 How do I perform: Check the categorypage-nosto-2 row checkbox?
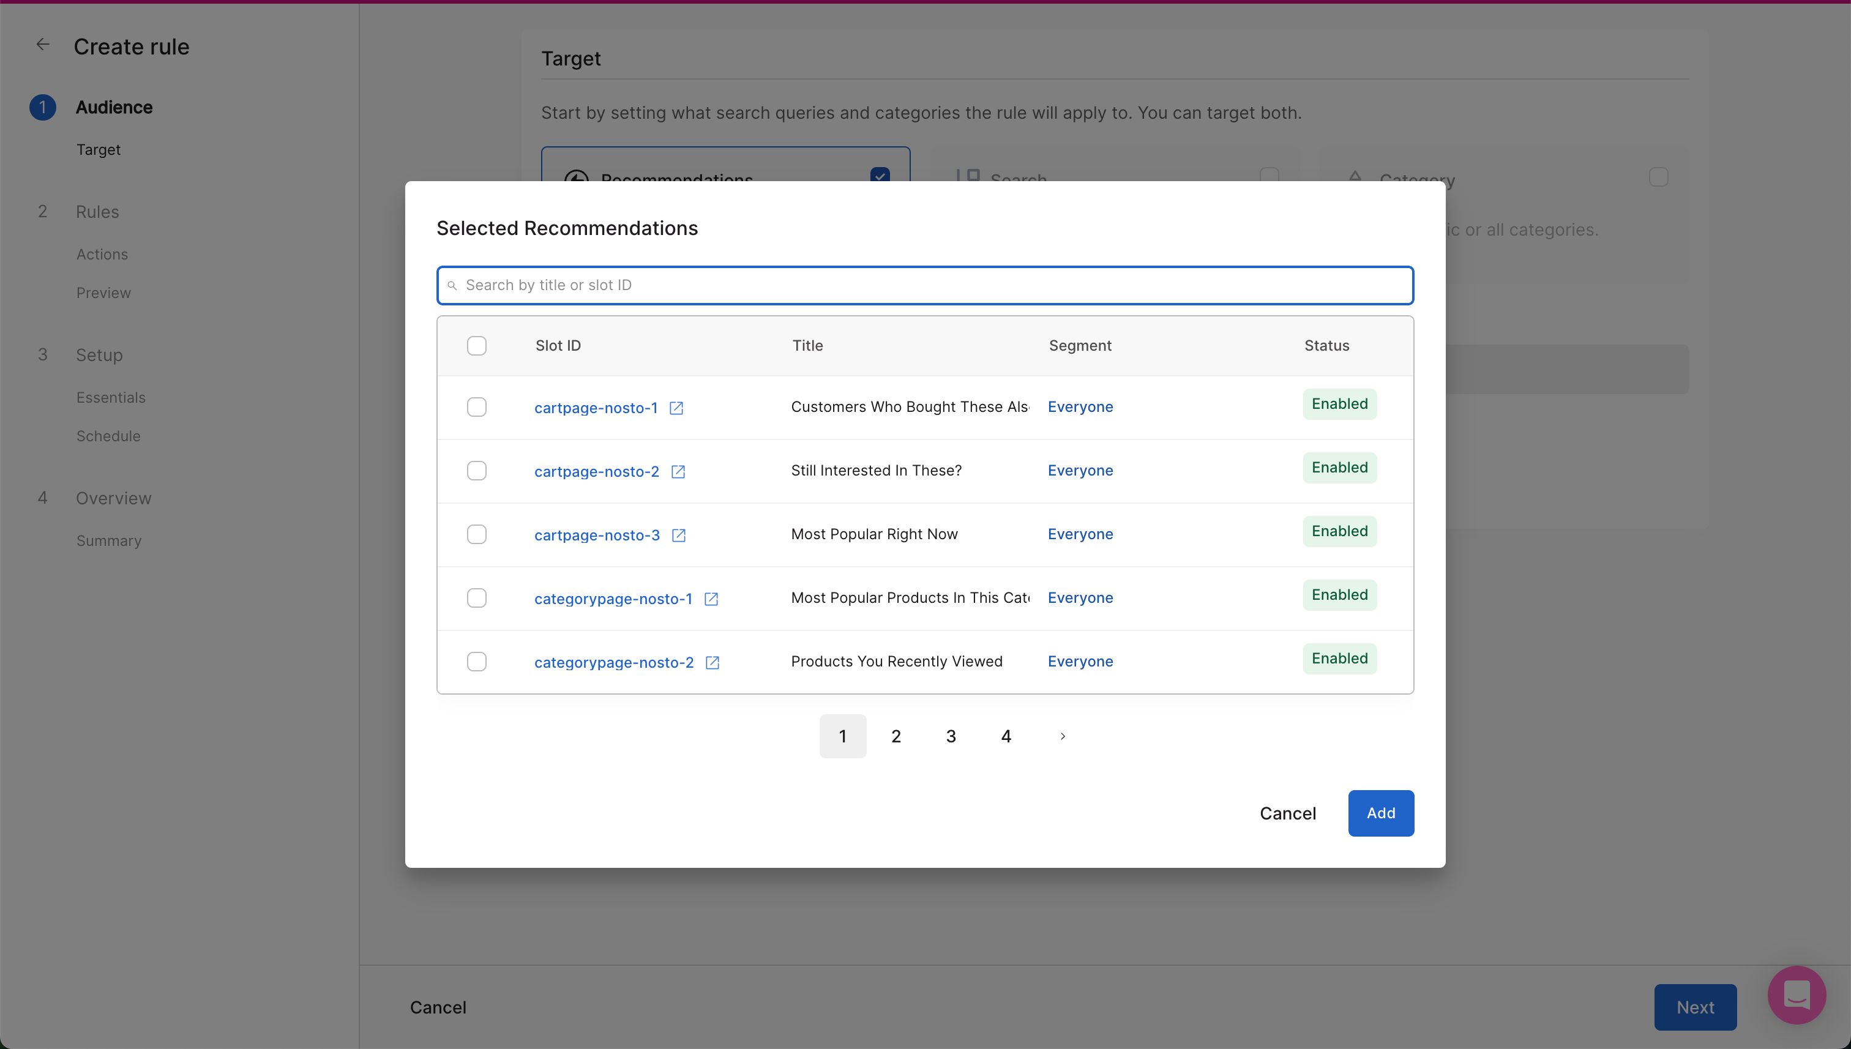tap(476, 662)
